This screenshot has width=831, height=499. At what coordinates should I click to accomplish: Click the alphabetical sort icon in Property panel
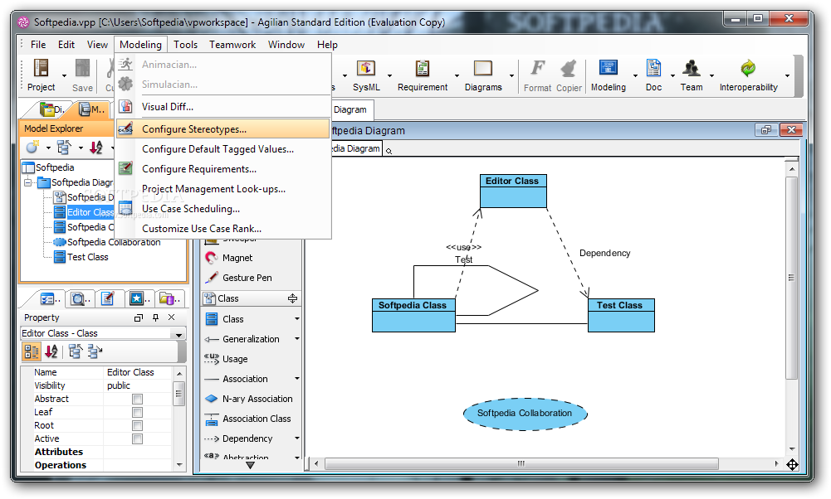coord(51,351)
